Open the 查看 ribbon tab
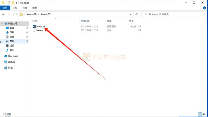 tap(34, 8)
